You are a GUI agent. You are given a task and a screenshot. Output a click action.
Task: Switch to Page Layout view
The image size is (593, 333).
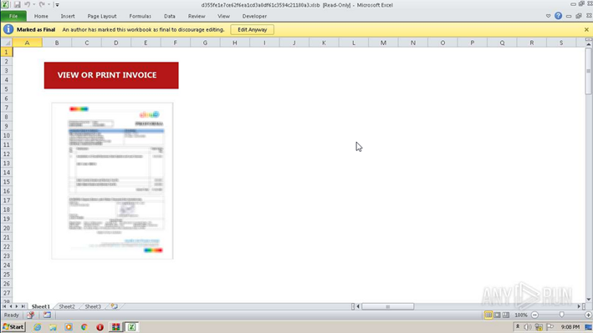498,315
